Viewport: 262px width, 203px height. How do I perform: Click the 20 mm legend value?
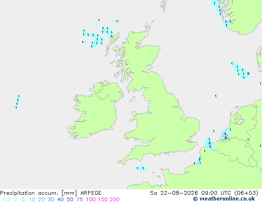tap(41, 200)
